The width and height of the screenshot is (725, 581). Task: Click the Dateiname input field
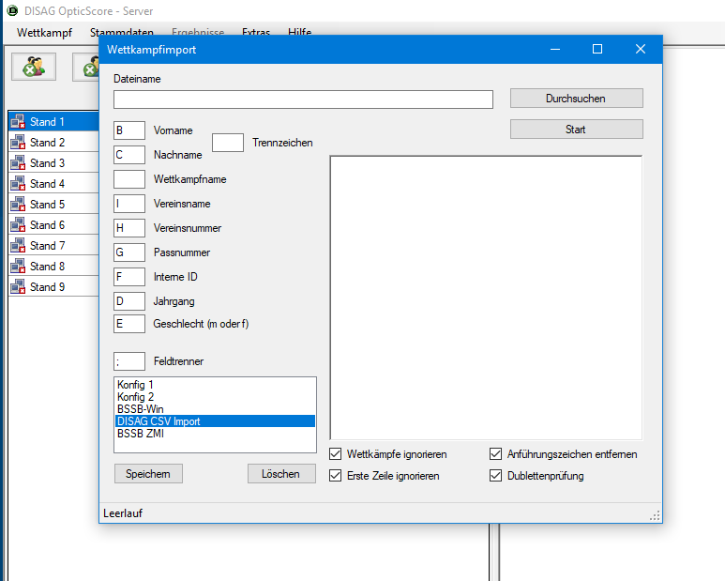coord(303,99)
